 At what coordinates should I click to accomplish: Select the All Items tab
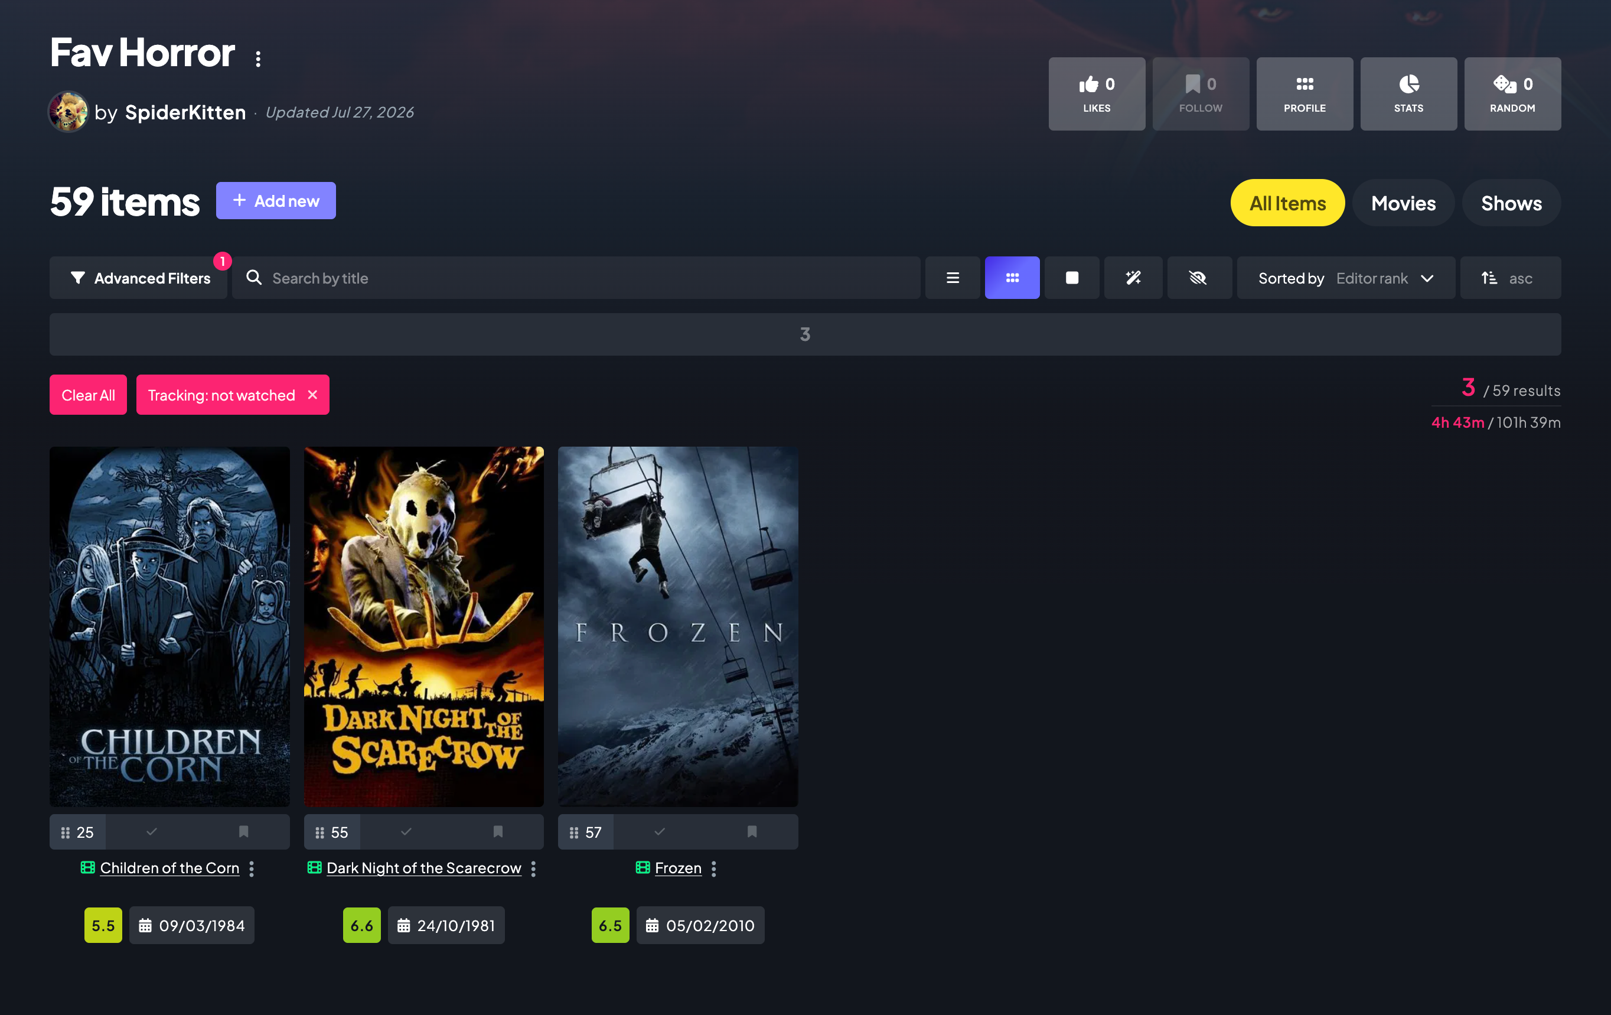1287,203
